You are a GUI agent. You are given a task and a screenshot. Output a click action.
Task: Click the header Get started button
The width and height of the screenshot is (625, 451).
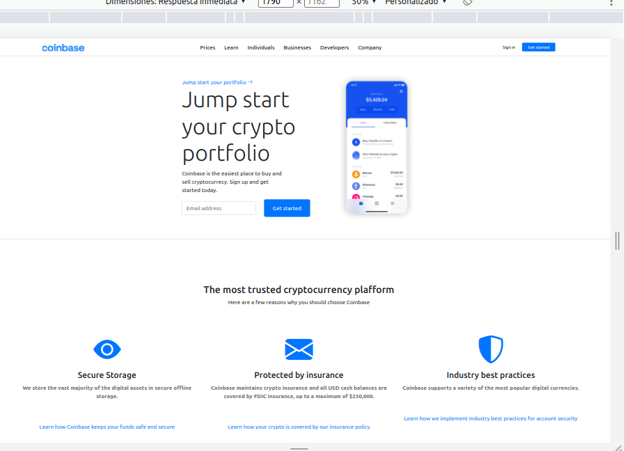pos(539,47)
